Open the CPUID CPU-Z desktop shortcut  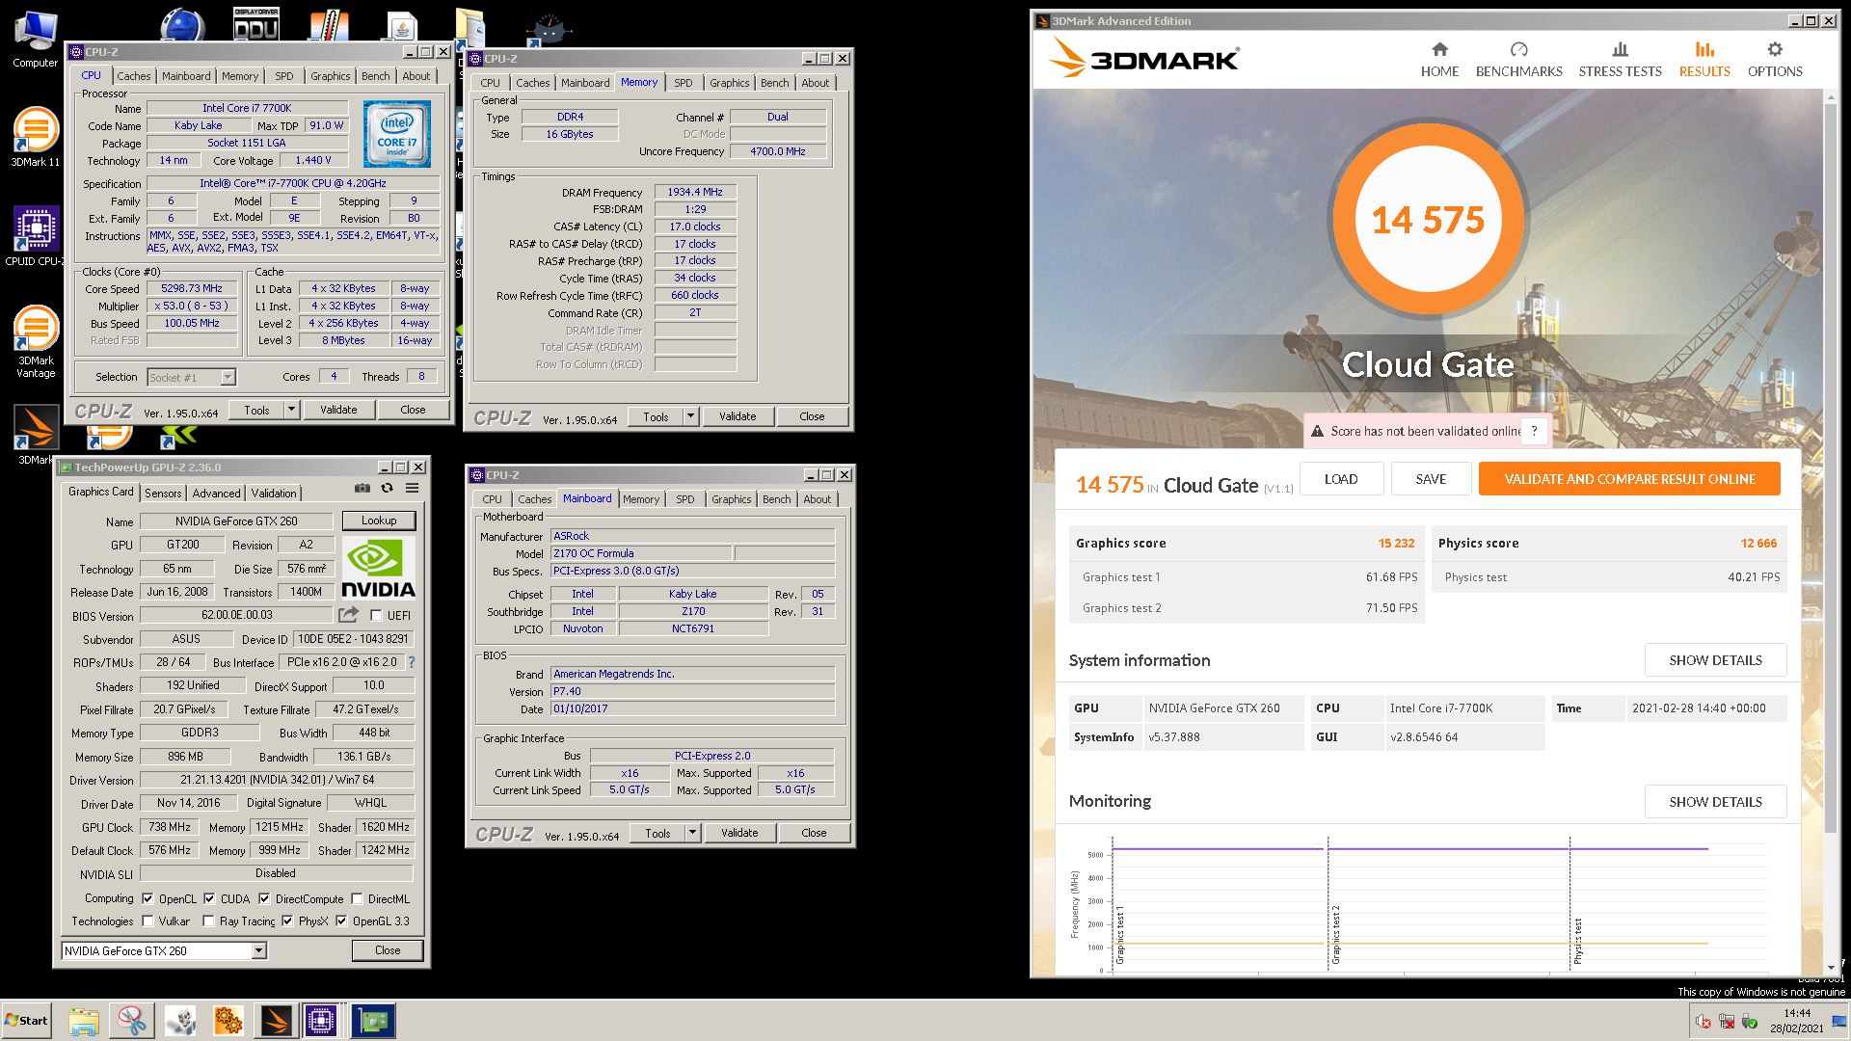pos(36,236)
